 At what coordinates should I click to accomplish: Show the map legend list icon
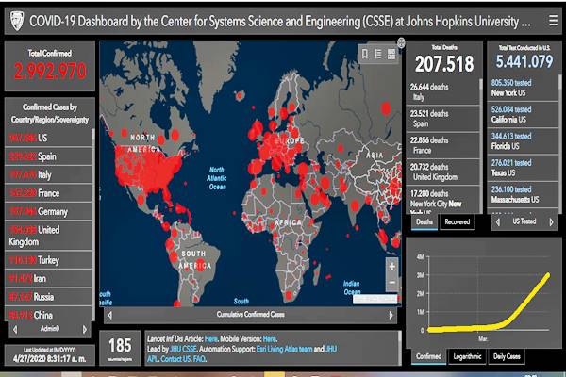tap(378, 54)
